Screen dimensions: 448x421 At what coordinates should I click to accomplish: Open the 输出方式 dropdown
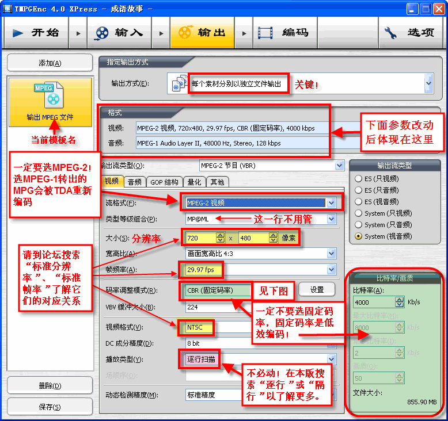click(428, 83)
